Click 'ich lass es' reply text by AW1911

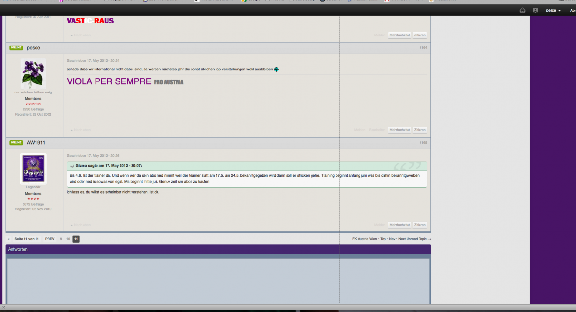pos(112,192)
